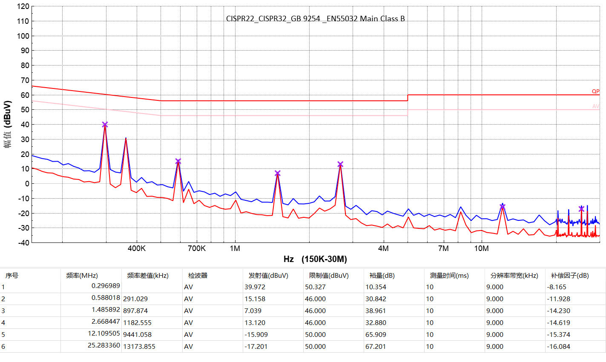The height and width of the screenshot is (362, 606).
Task: Click the 序号 column header
Action: click(12, 275)
